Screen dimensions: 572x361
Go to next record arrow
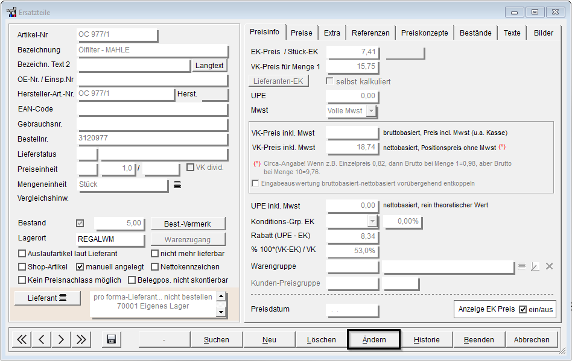tap(61, 339)
